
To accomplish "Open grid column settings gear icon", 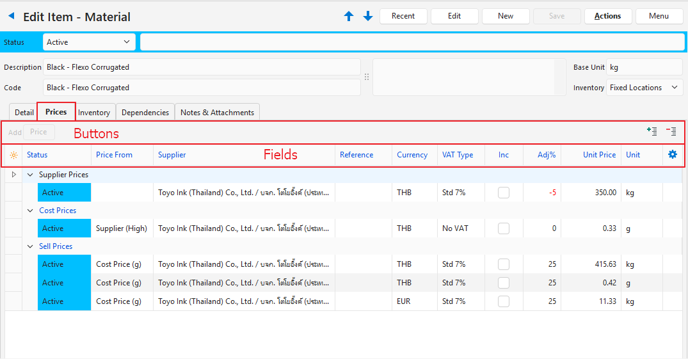I will (672, 154).
